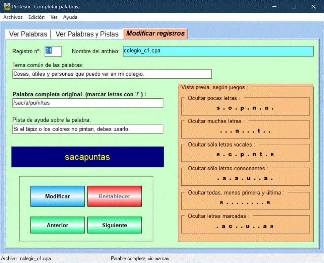Viewport: 324px width, 263px height.
Task: Click the Nombre del archivo field
Action: (x=218, y=51)
